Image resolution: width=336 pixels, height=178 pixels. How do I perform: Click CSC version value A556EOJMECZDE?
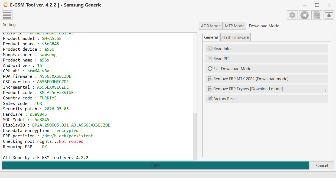click(53, 82)
